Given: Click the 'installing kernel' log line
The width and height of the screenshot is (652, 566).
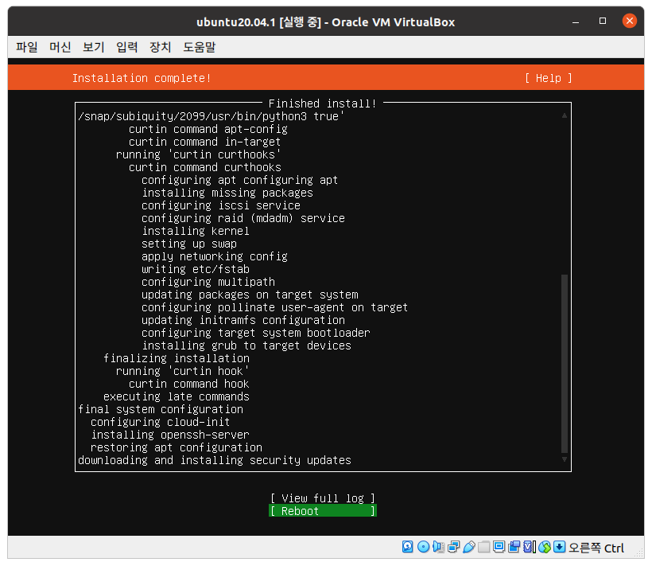Looking at the screenshot, I should (196, 231).
